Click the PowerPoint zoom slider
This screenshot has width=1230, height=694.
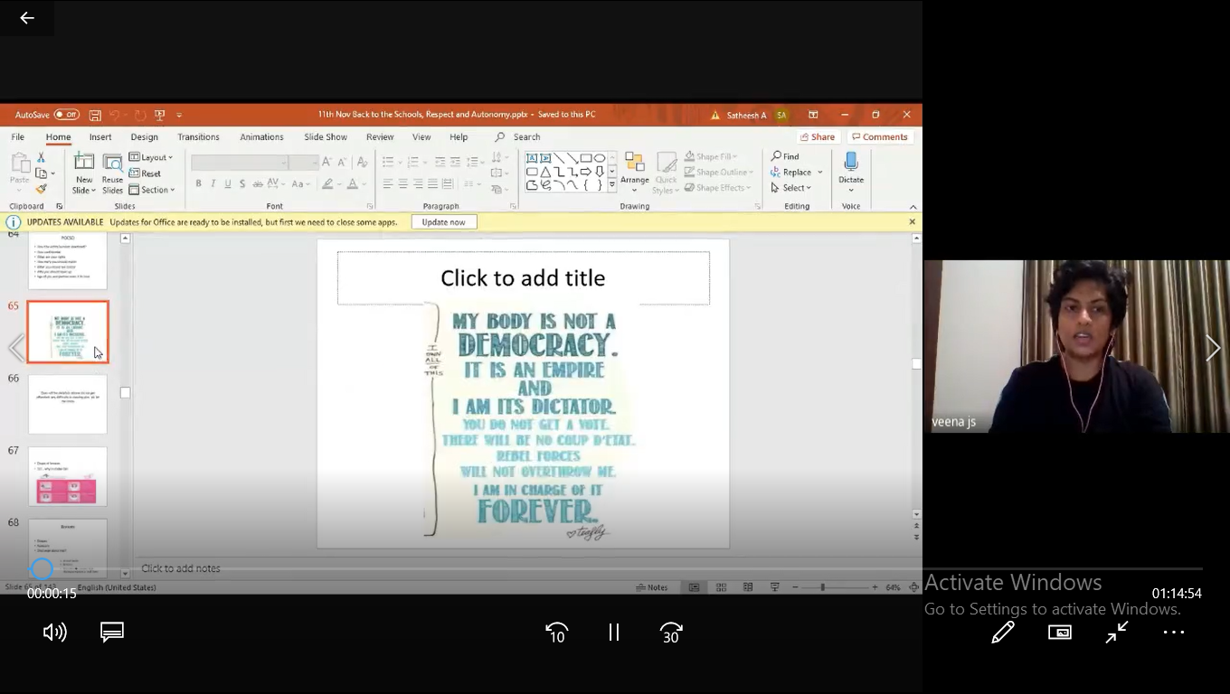(x=834, y=587)
